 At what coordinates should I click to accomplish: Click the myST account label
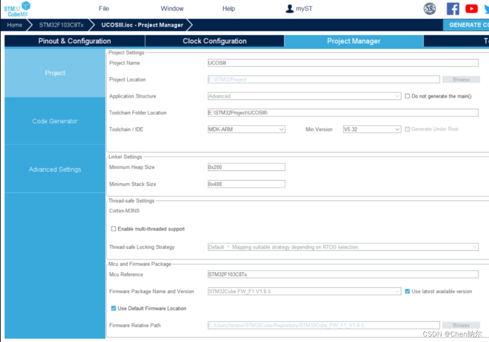click(304, 9)
